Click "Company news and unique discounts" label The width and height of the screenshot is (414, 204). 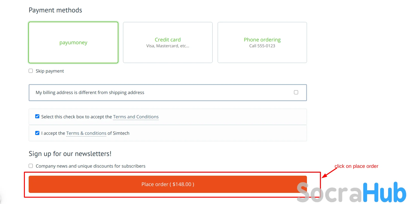(91, 166)
